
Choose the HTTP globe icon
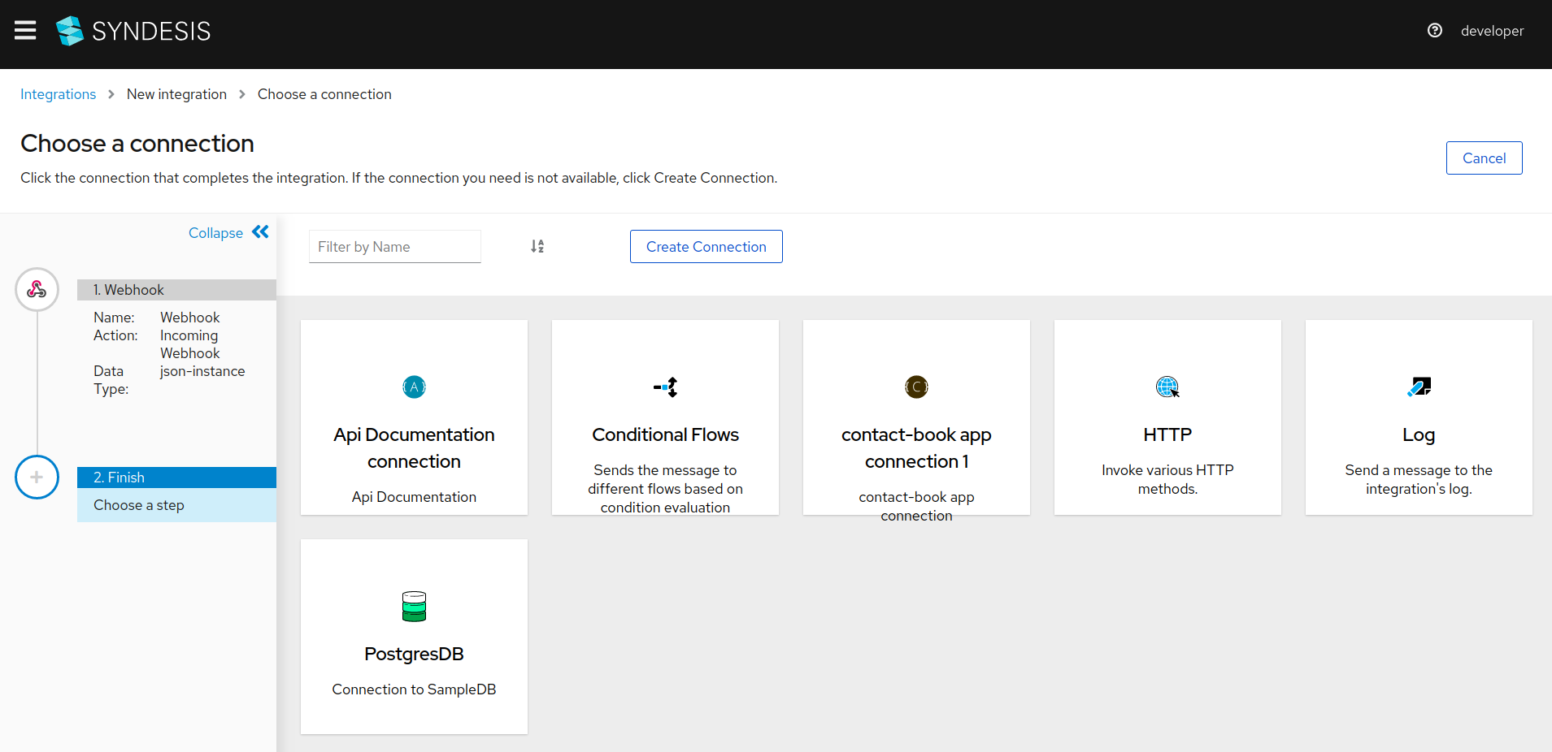[1167, 387]
